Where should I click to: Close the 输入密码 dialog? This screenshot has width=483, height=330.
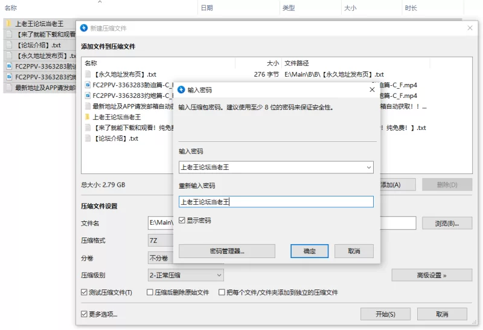pyautogui.click(x=372, y=89)
